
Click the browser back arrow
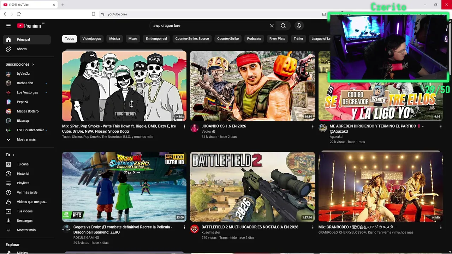[x=5, y=14]
